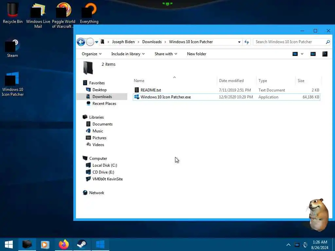Open the Recycle Bin desktop icon

click(13, 13)
